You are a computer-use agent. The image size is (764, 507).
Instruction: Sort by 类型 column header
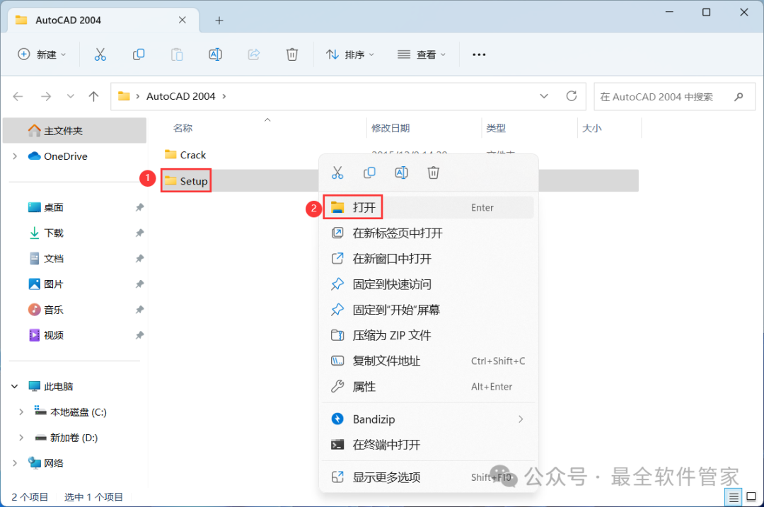(496, 128)
